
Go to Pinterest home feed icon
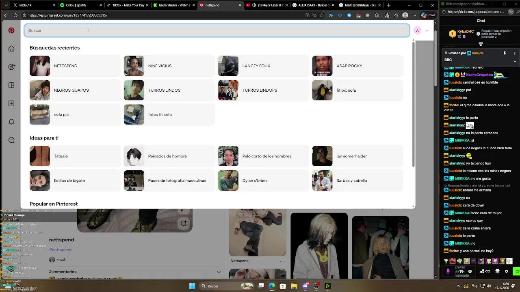[11, 49]
